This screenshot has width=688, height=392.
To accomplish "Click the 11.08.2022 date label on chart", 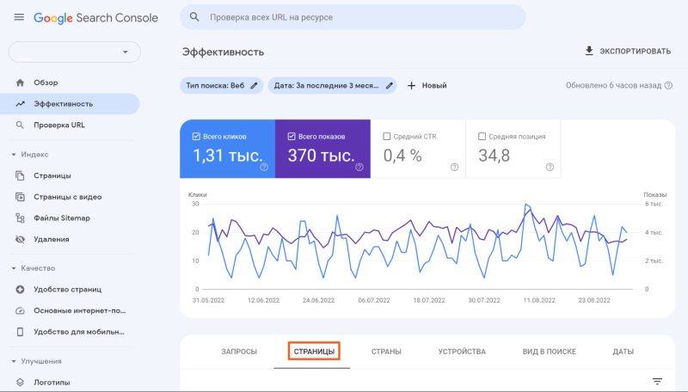I will (x=539, y=300).
